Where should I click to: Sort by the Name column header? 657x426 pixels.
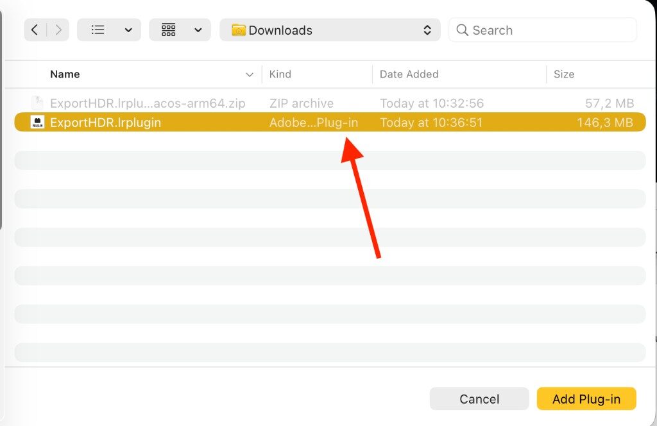65,74
